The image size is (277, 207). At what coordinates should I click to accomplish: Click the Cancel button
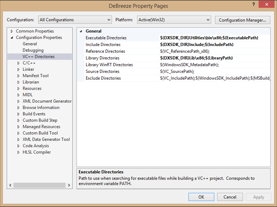(230, 197)
